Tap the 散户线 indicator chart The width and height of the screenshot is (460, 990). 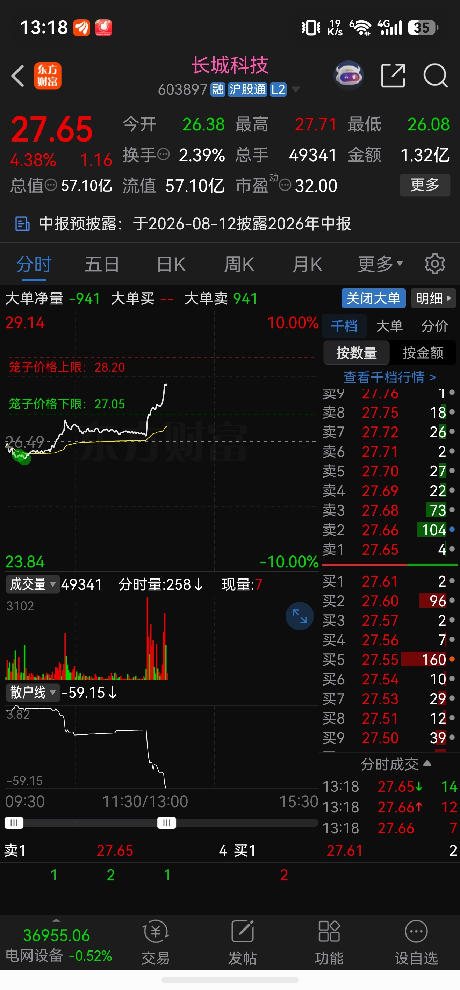pyautogui.click(x=161, y=747)
